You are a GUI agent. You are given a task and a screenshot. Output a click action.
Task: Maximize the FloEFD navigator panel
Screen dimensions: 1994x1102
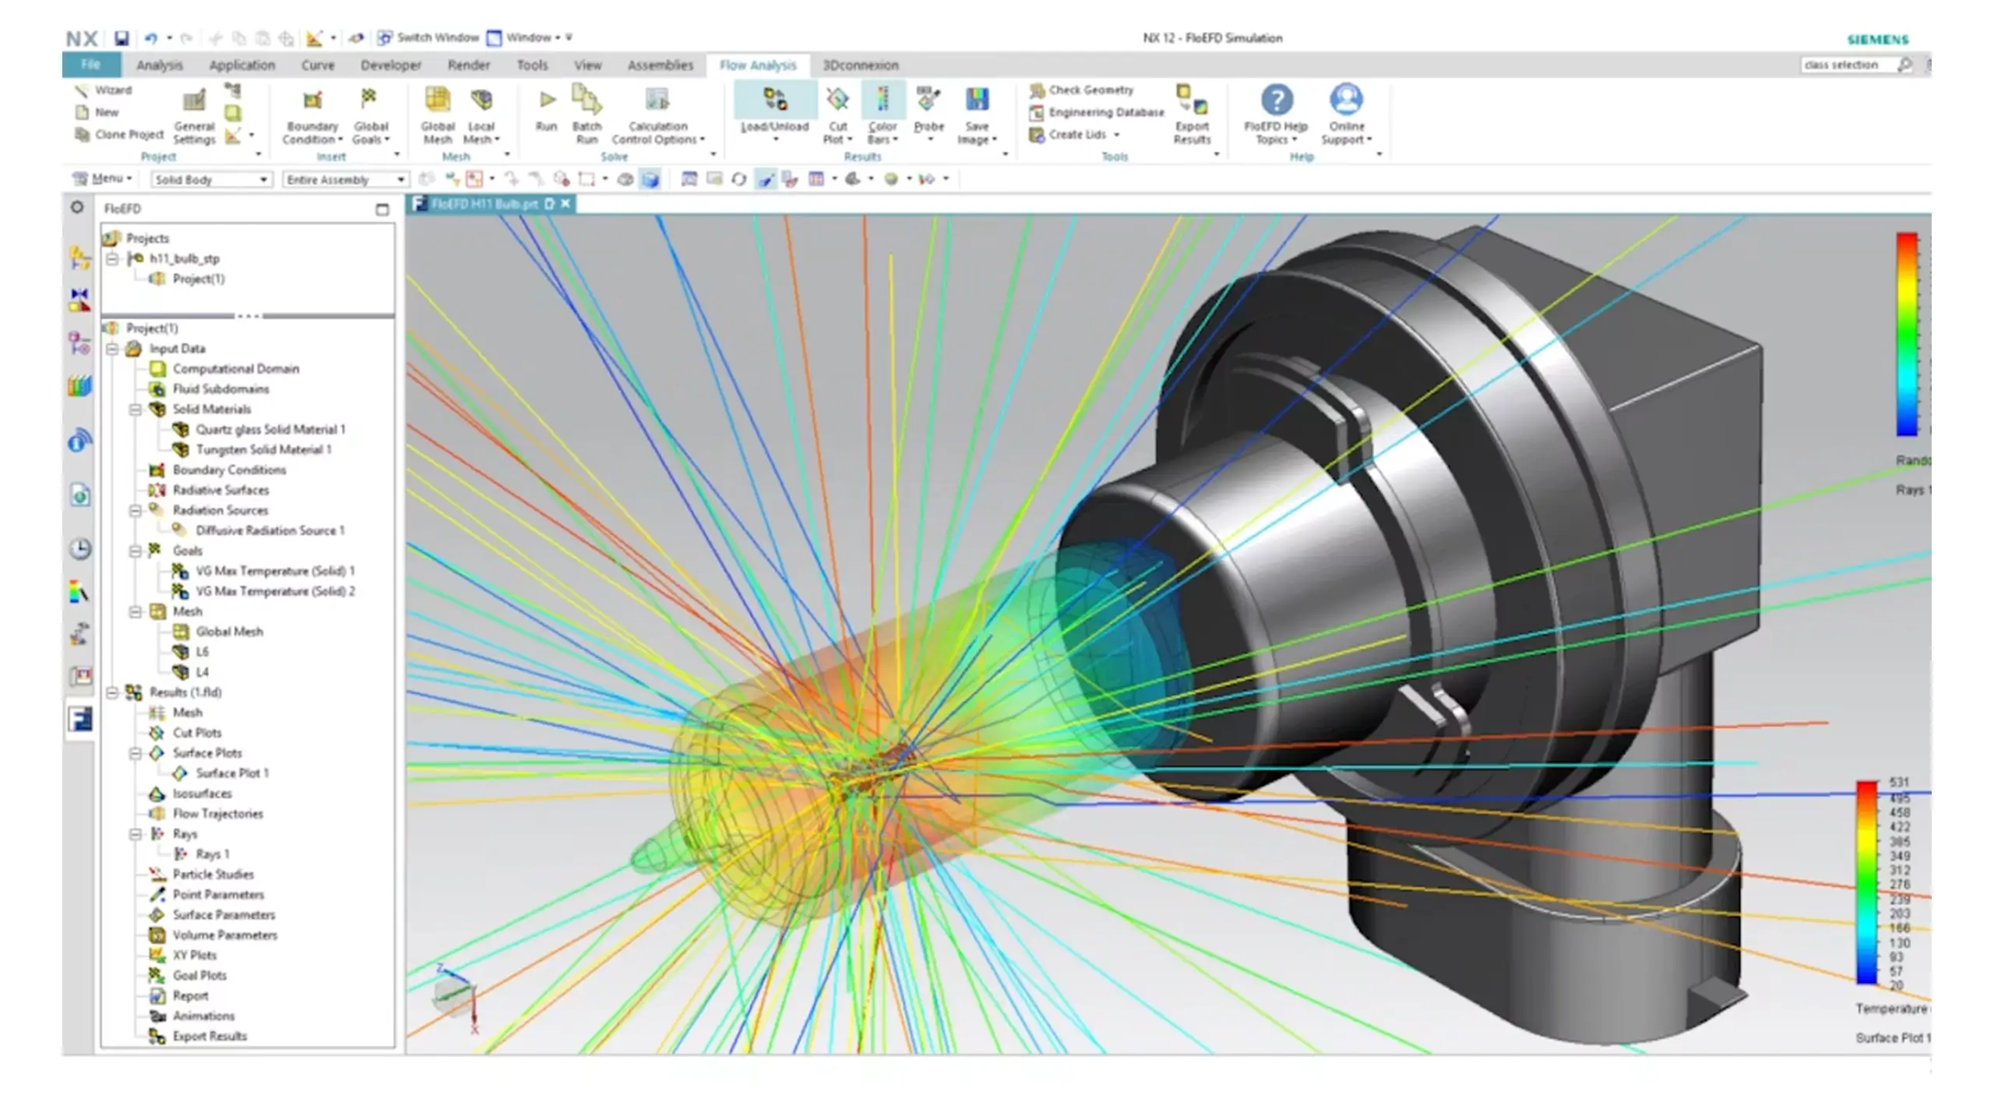click(x=382, y=209)
